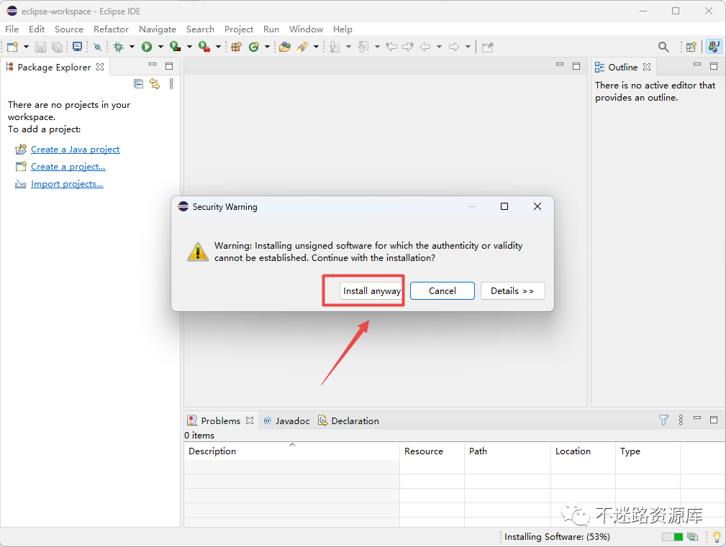The width and height of the screenshot is (726, 547).
Task: Maximize the Outline view
Action: [x=714, y=66]
